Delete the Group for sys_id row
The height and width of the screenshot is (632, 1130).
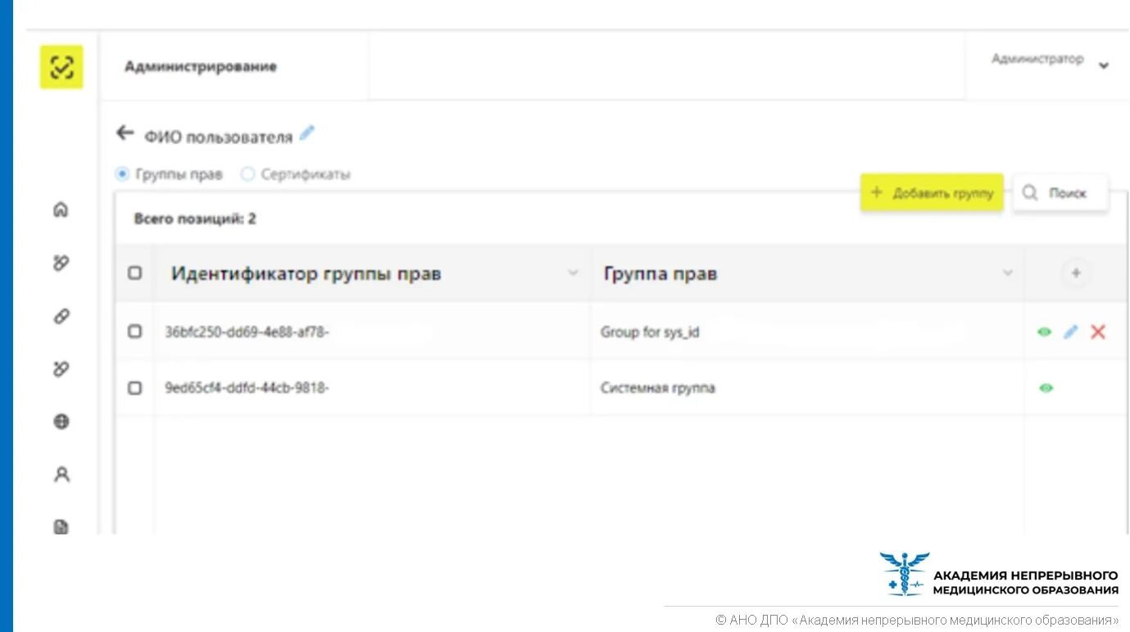1098,332
